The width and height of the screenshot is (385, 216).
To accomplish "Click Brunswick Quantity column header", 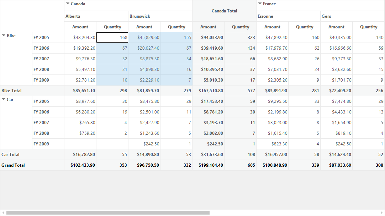I will (x=176, y=27).
